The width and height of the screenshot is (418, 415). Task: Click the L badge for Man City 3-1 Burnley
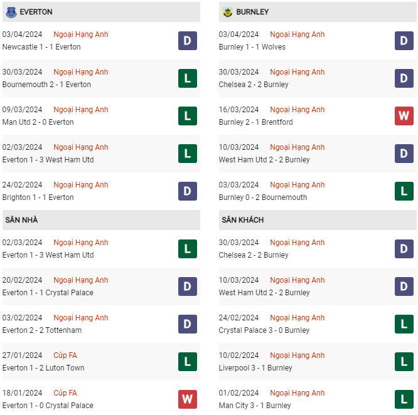tap(404, 399)
